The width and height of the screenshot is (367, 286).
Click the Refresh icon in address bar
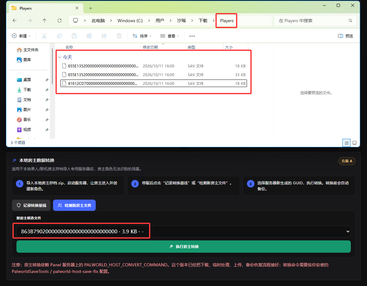(60, 21)
